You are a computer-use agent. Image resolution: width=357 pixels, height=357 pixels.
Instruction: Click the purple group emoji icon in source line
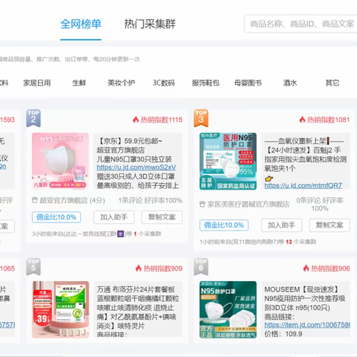click(120, 234)
